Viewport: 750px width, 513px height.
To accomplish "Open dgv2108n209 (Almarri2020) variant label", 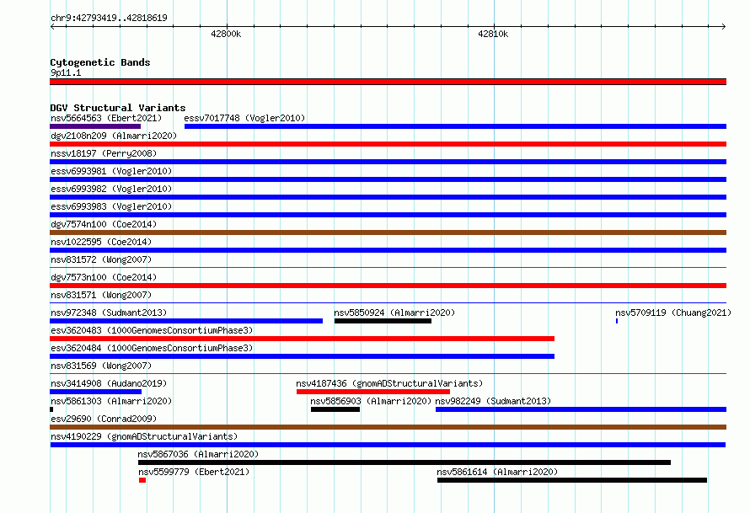I will 114,136.
